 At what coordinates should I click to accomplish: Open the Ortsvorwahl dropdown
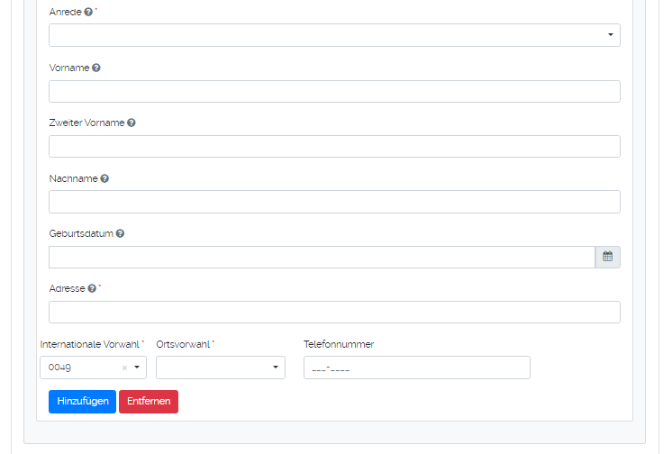pyautogui.click(x=220, y=368)
